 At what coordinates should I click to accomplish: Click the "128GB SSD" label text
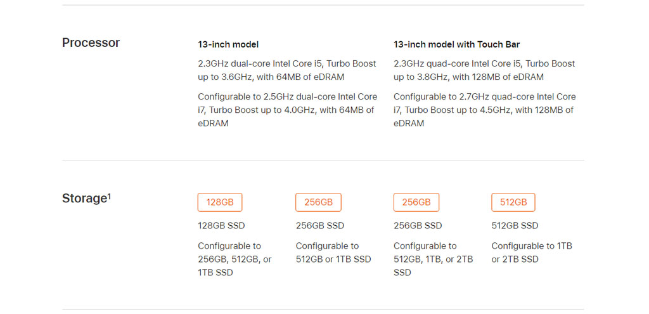tap(221, 226)
